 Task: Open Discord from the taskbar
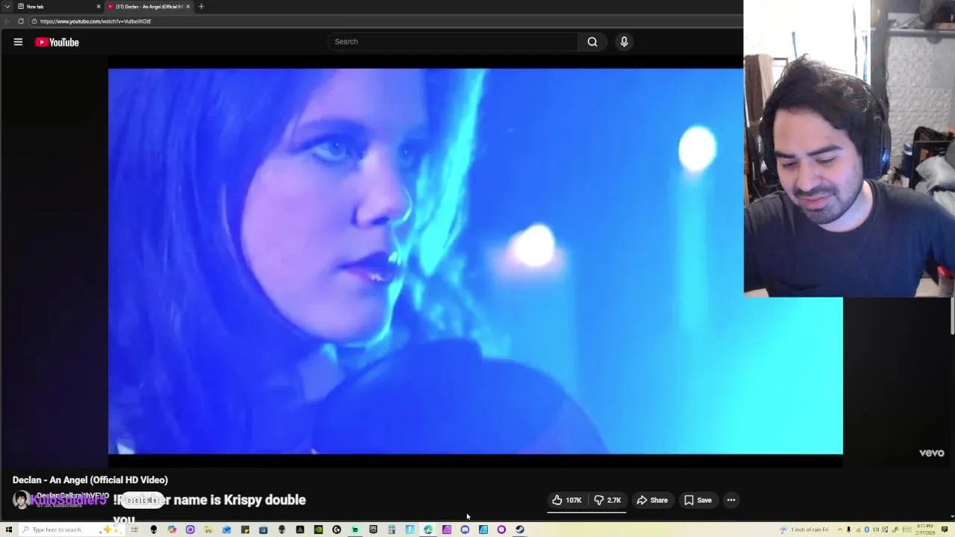[x=465, y=530]
